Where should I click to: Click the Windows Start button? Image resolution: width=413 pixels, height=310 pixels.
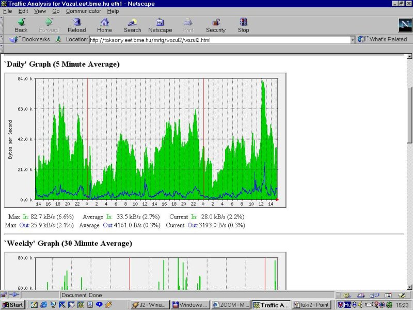[12, 305]
